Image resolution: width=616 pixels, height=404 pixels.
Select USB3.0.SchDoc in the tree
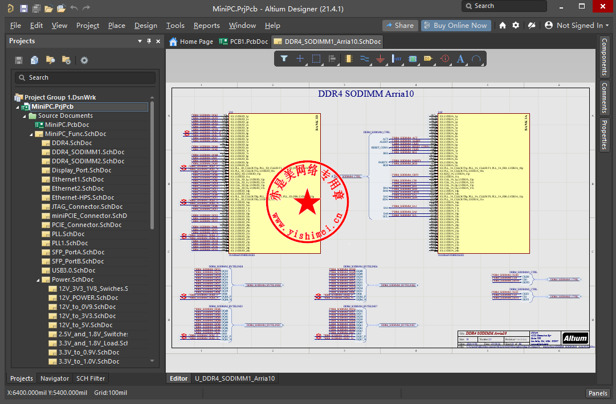click(x=74, y=271)
